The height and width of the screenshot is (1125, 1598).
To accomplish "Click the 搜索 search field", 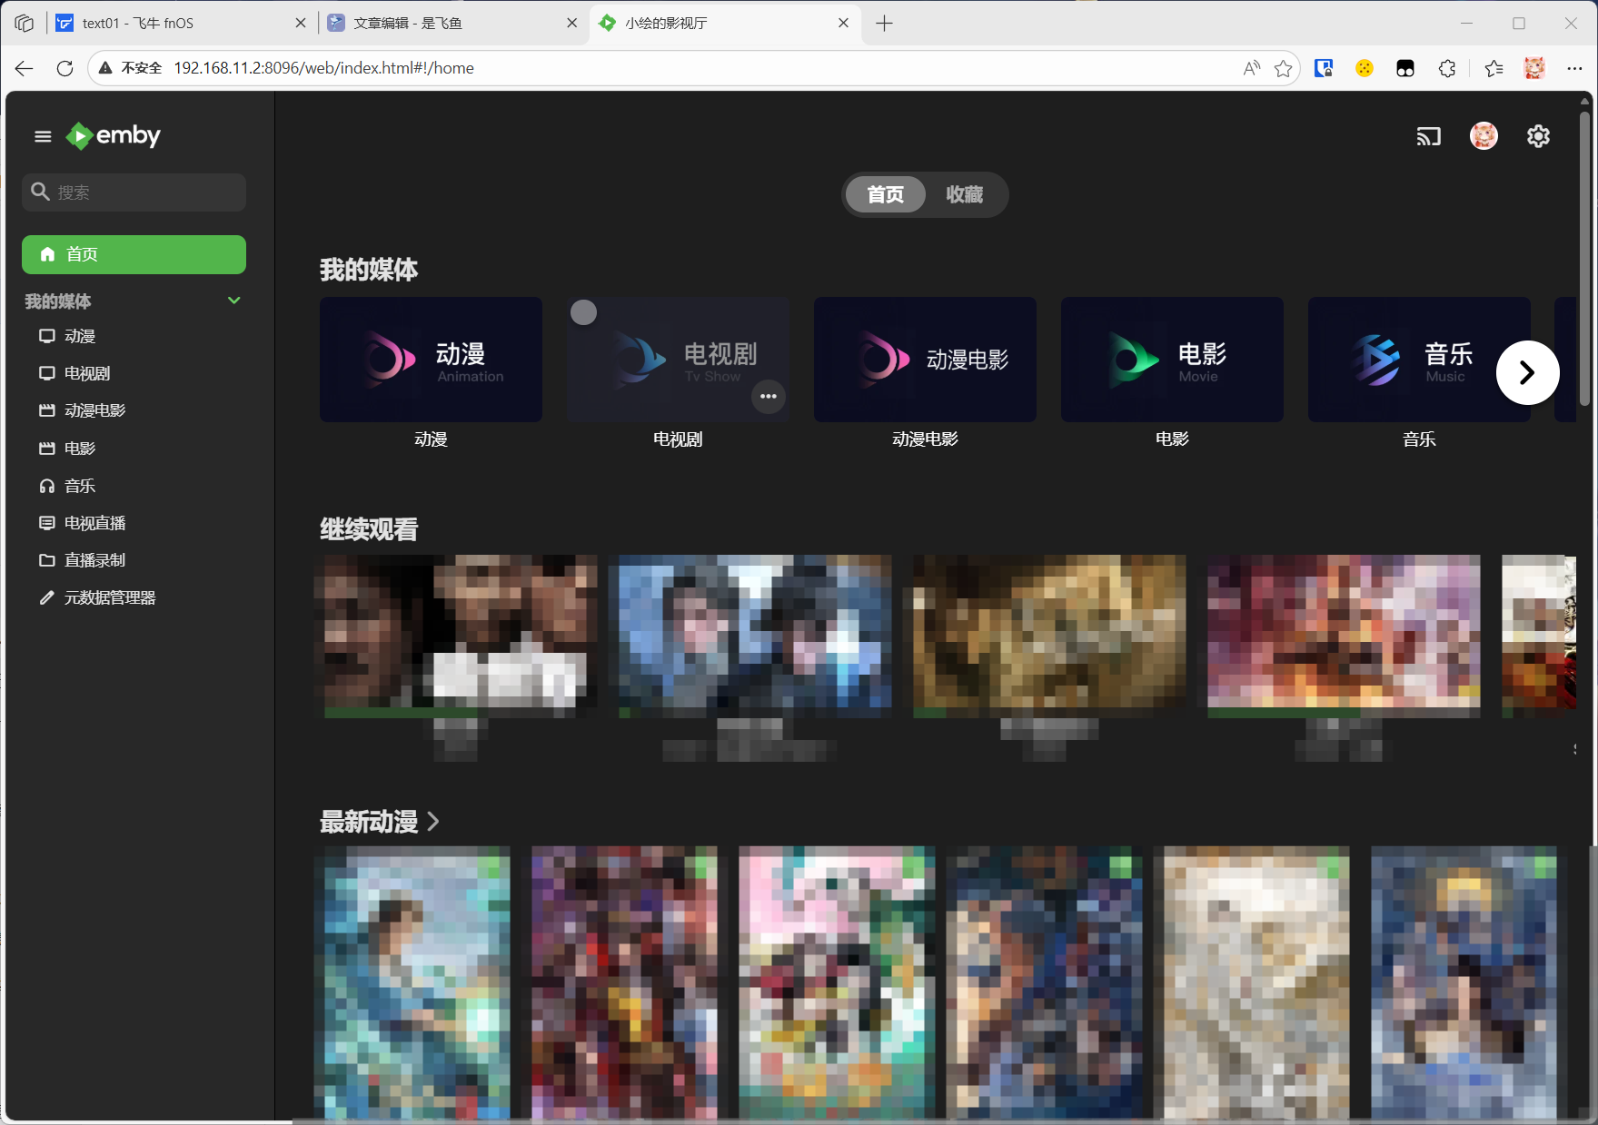I will 145,192.
